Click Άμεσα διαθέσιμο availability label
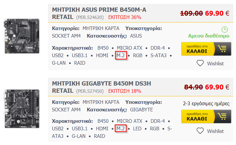This screenshot has width=236, height=145. click(208, 36)
